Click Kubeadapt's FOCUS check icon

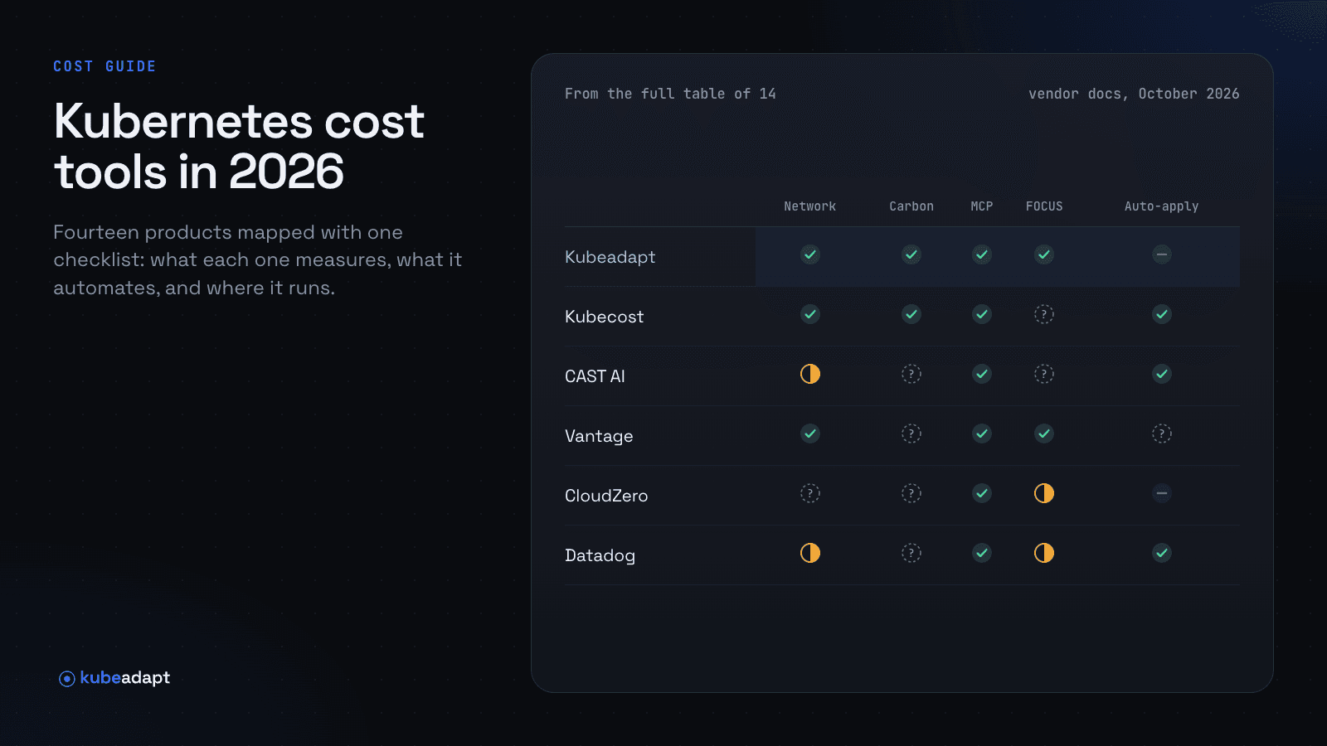pos(1044,254)
